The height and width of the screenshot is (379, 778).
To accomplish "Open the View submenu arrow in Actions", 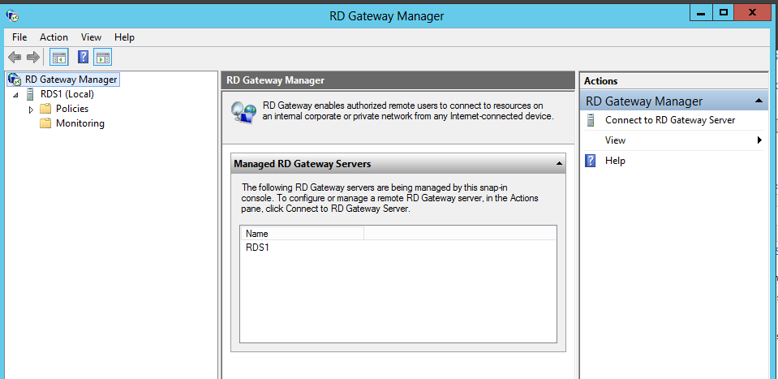I will click(x=759, y=140).
